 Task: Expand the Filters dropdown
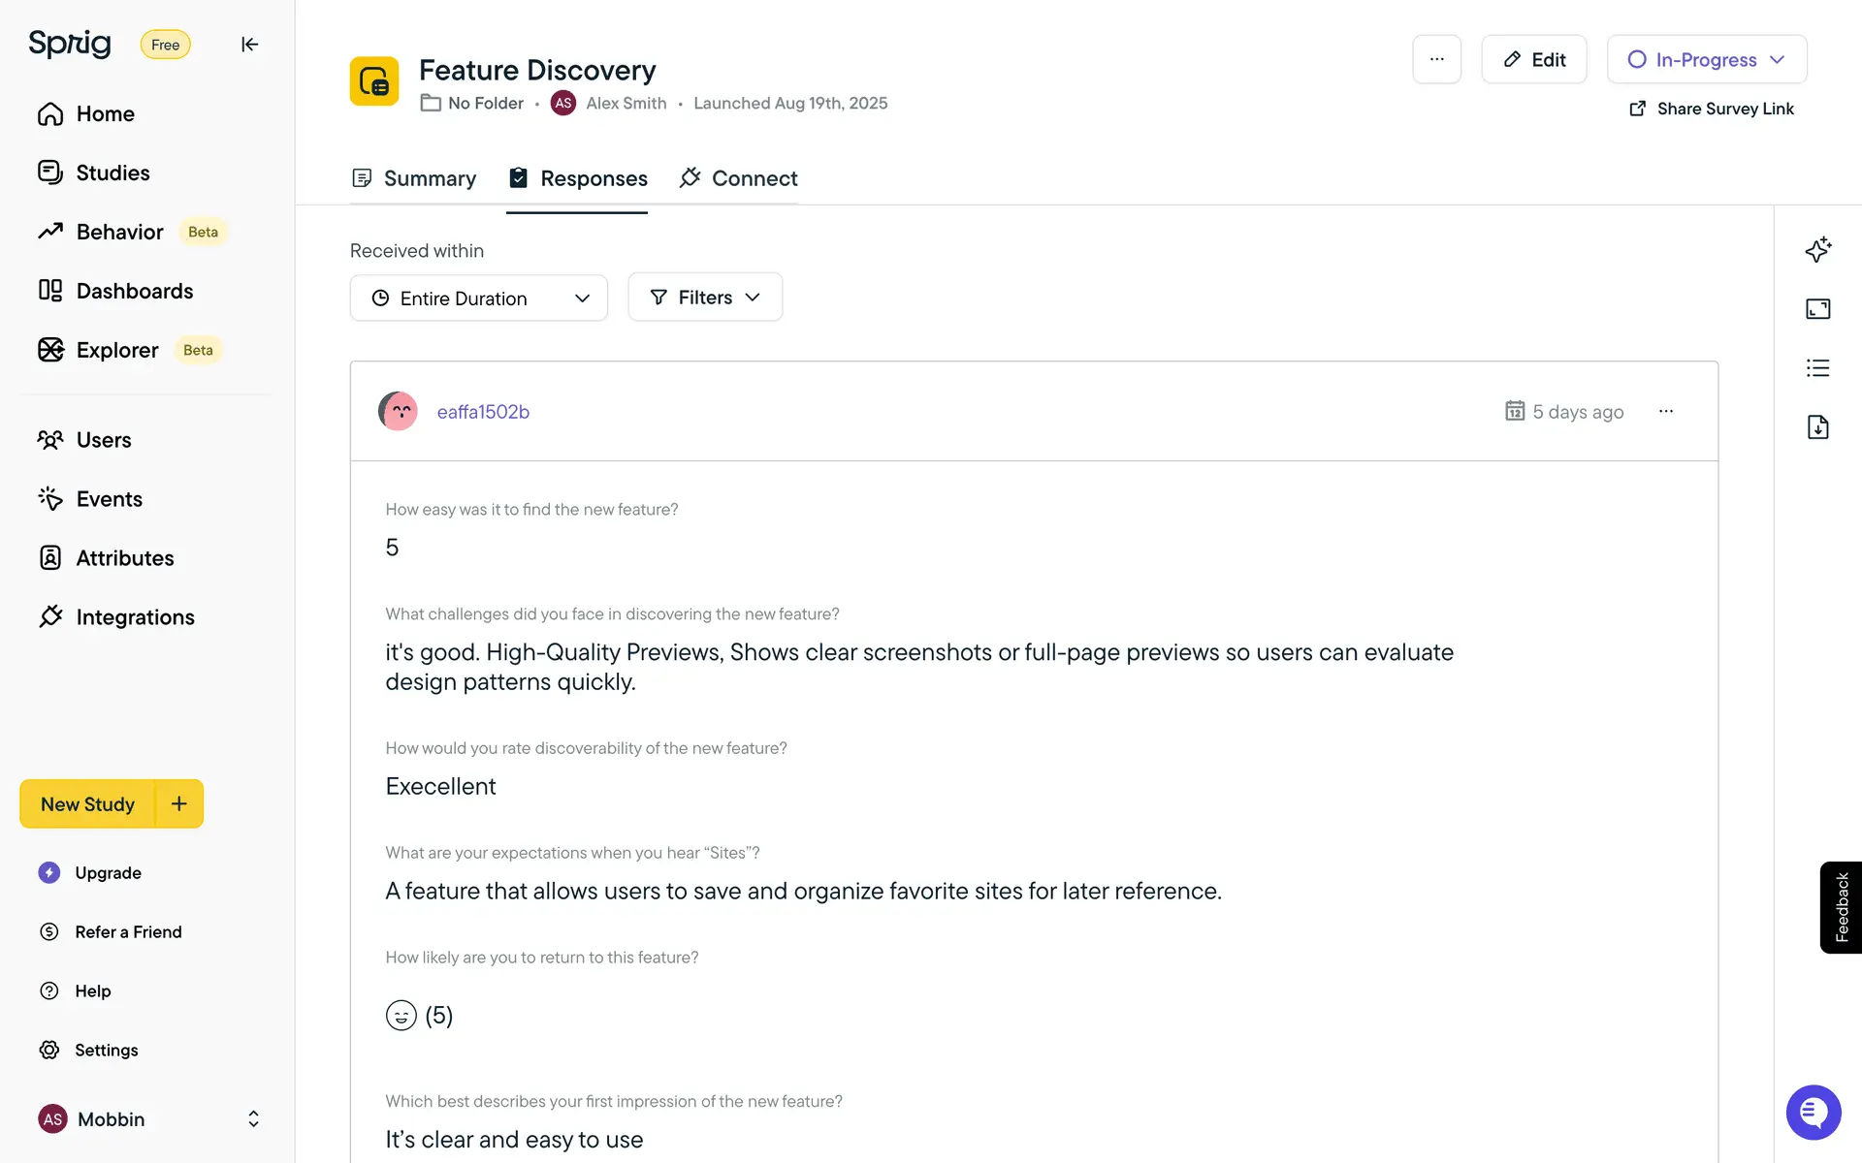coord(705,298)
